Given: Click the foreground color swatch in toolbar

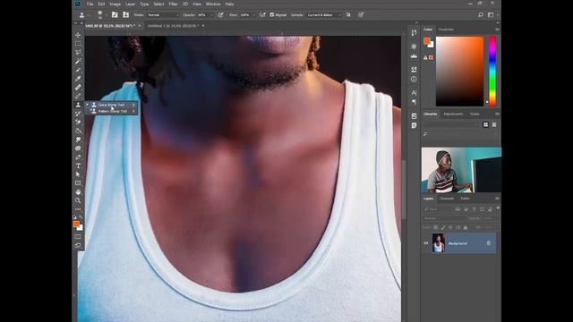Looking at the screenshot, I should point(76,224).
